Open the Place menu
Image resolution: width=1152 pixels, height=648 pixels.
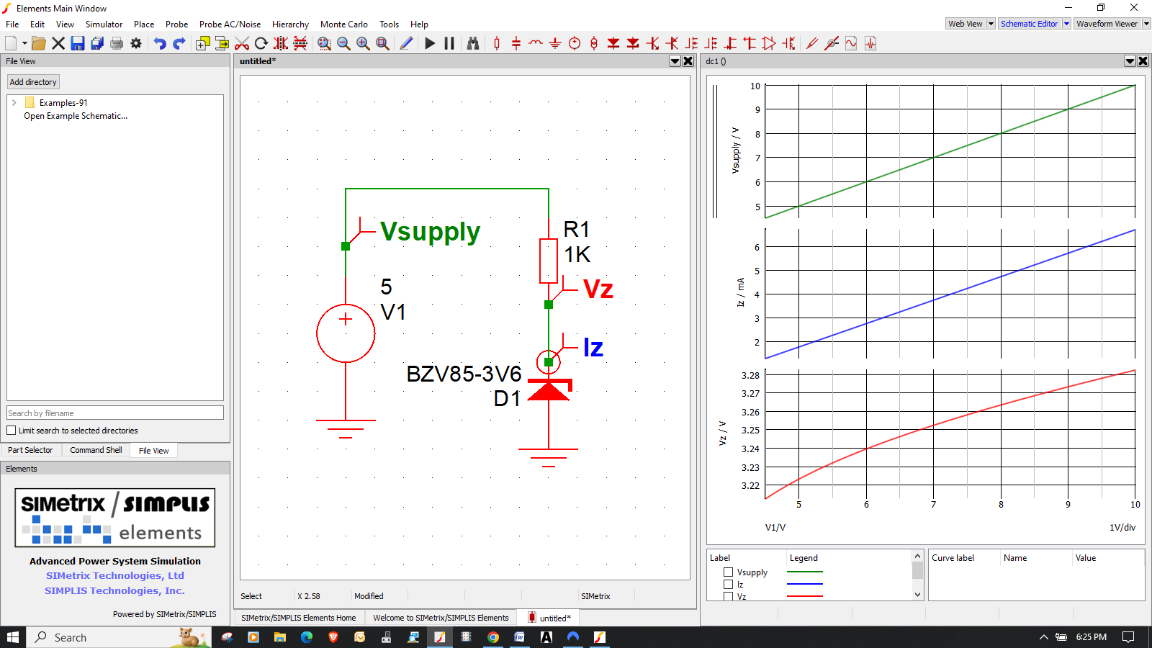(144, 24)
